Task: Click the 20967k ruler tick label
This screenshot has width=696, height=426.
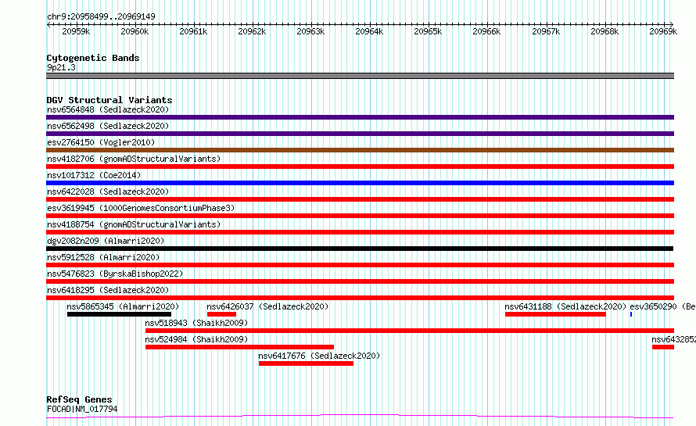Action: [x=546, y=31]
